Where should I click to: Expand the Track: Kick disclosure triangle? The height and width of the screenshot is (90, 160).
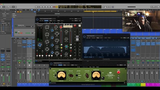(x=1, y=33)
